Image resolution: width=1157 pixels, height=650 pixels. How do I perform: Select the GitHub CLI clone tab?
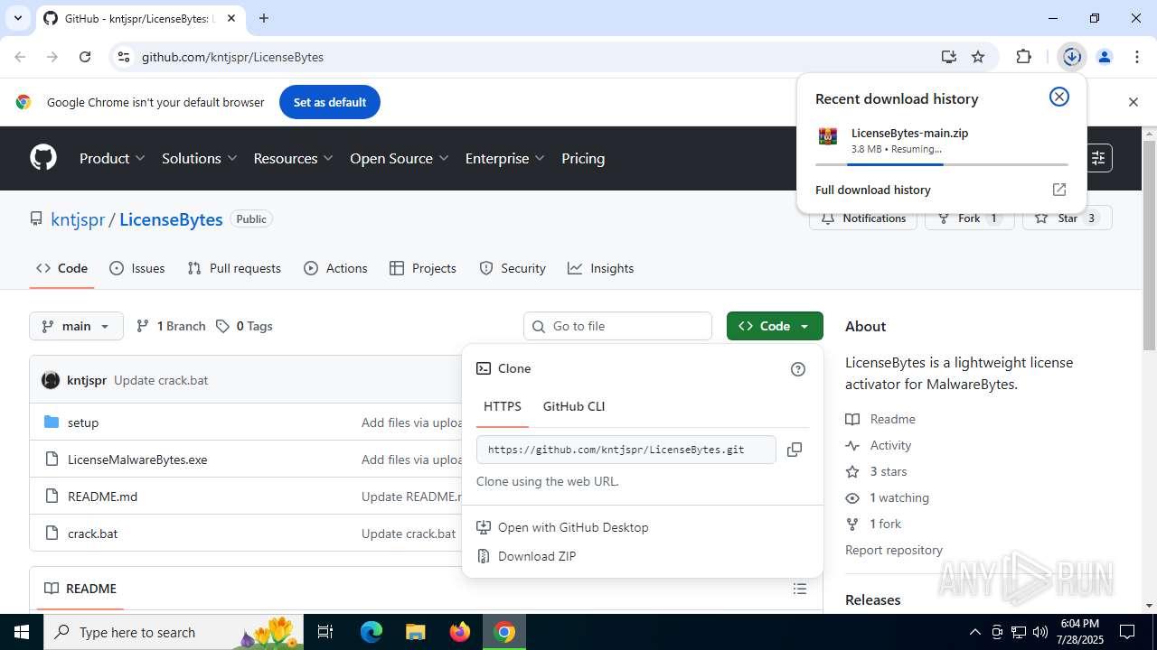coord(574,406)
